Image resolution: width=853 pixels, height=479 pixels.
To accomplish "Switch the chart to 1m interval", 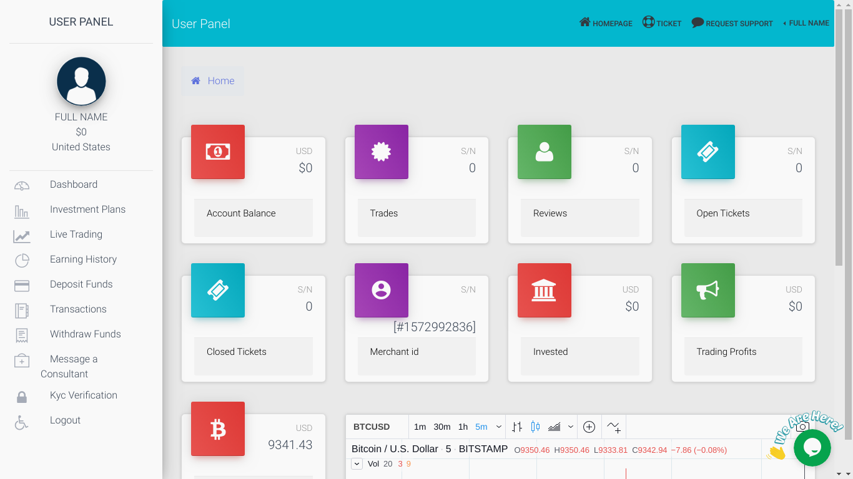I will [420, 427].
